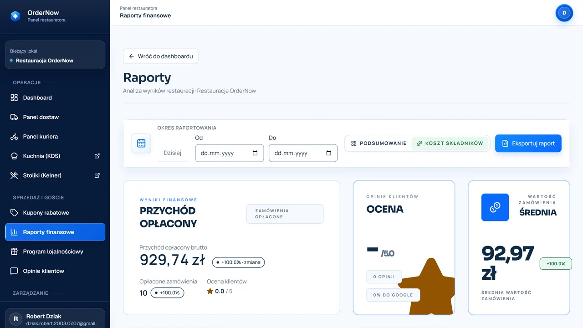Open Robert Dziak account card in sidebar
The width and height of the screenshot is (583, 328).
[55, 319]
